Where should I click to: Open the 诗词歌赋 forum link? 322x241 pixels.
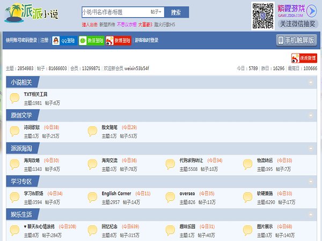click(32, 127)
